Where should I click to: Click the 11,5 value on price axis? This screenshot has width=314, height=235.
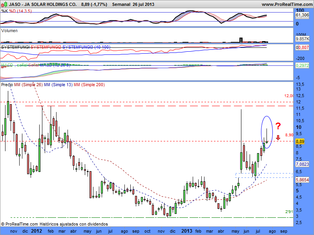(300, 108)
